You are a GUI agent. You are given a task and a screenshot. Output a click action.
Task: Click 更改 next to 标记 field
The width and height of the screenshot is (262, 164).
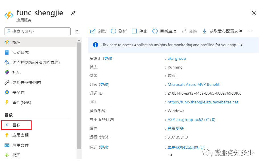[x=104, y=147]
